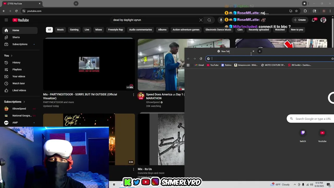Expand the You section chevron
This screenshot has width=334, height=188.
coord(11,56)
